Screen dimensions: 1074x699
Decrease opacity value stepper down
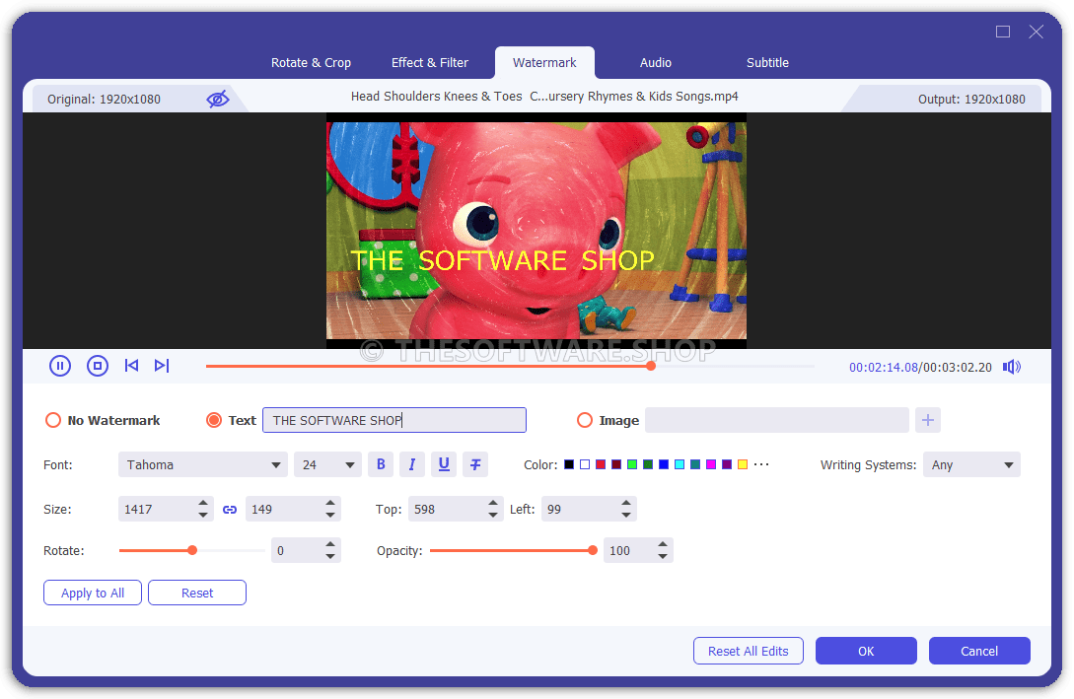point(663,556)
